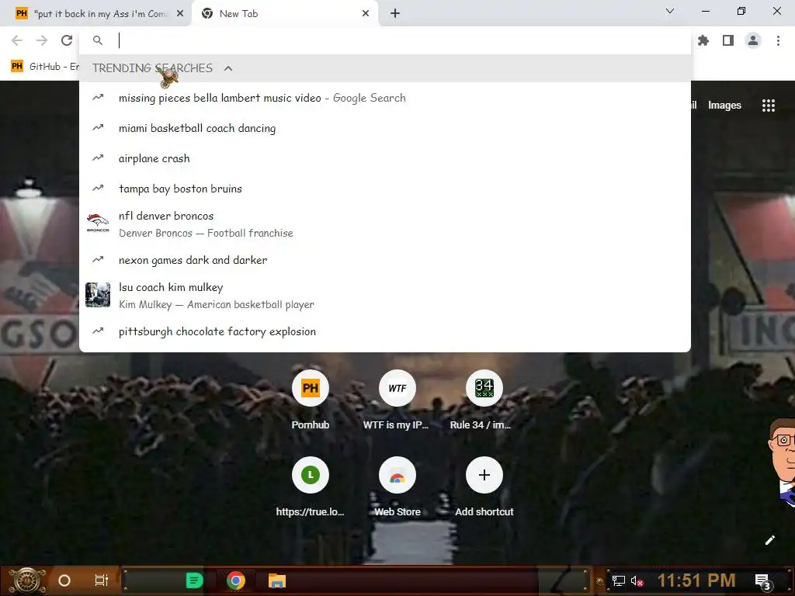The image size is (795, 596).
Task: Select "tampa bay boston bruins" suggestion
Action: [385, 189]
